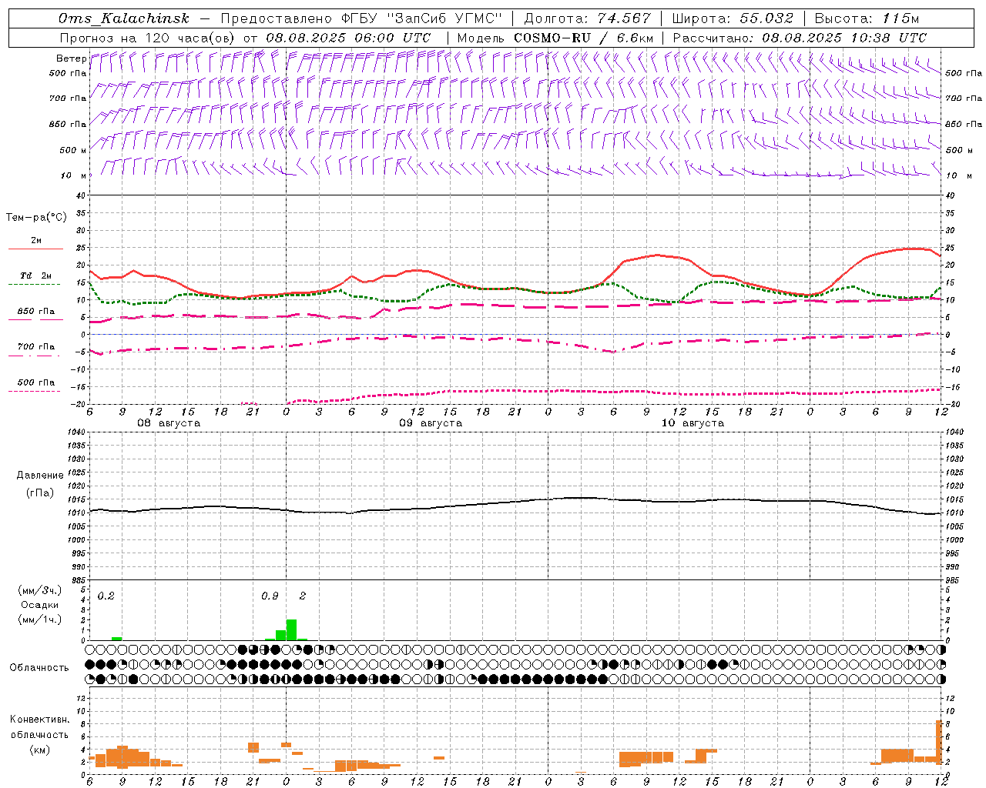Click the (мм/3ч.) precipitation unit label
This screenshot has width=986, height=788.
(x=39, y=590)
